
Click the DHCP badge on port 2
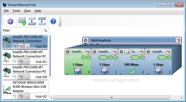click(135, 58)
